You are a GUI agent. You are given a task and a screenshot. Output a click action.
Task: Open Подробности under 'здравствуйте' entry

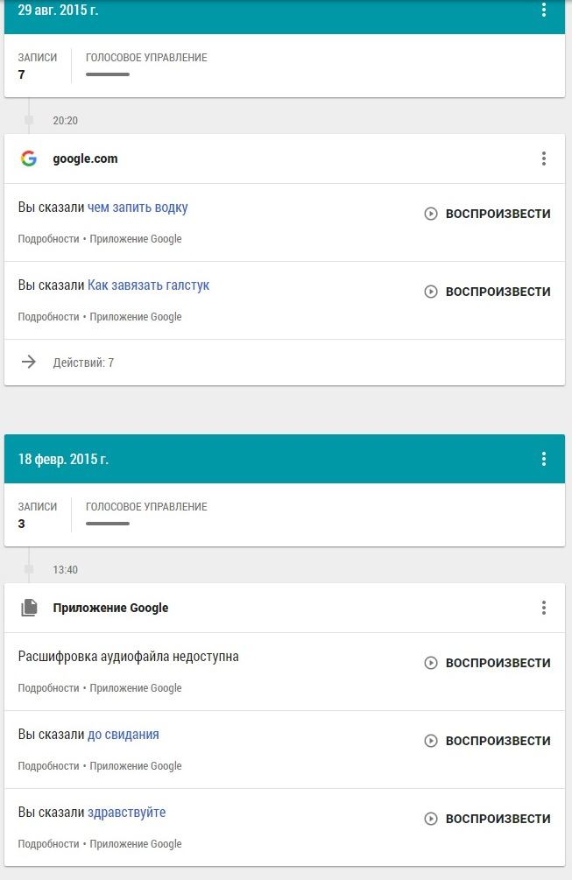(x=48, y=844)
